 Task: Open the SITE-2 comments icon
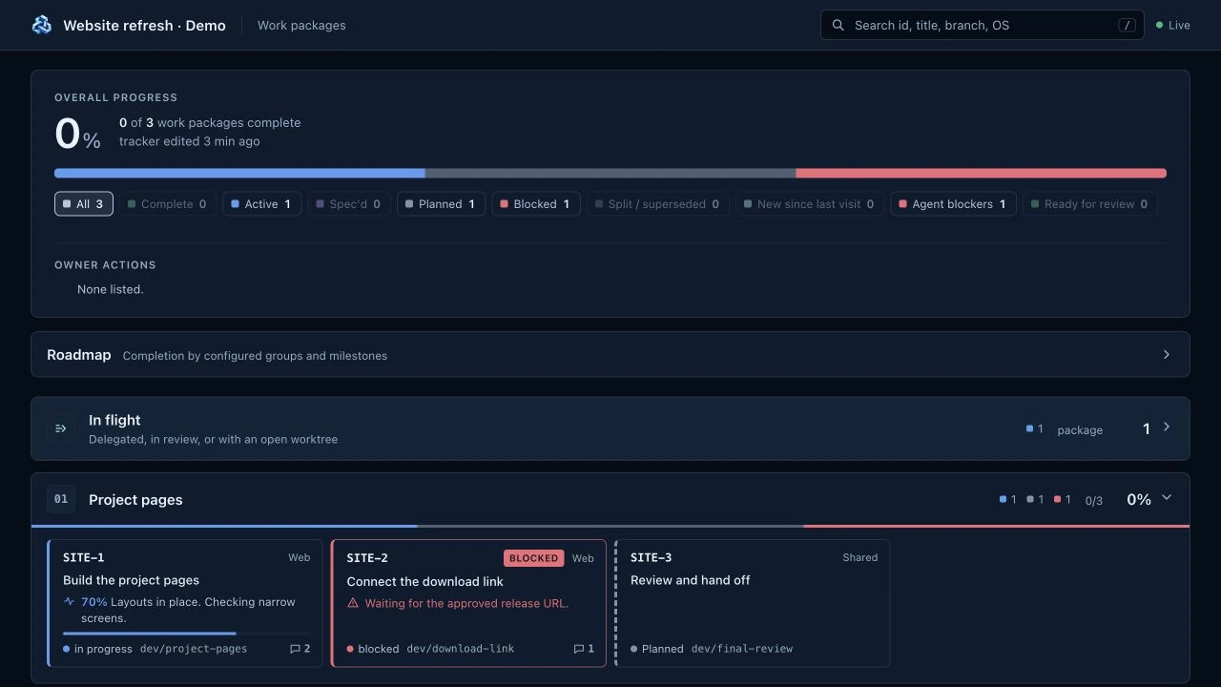(579, 649)
